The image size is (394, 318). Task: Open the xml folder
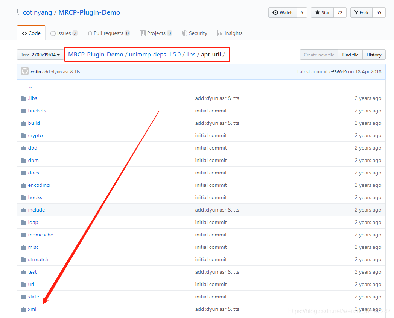32,309
